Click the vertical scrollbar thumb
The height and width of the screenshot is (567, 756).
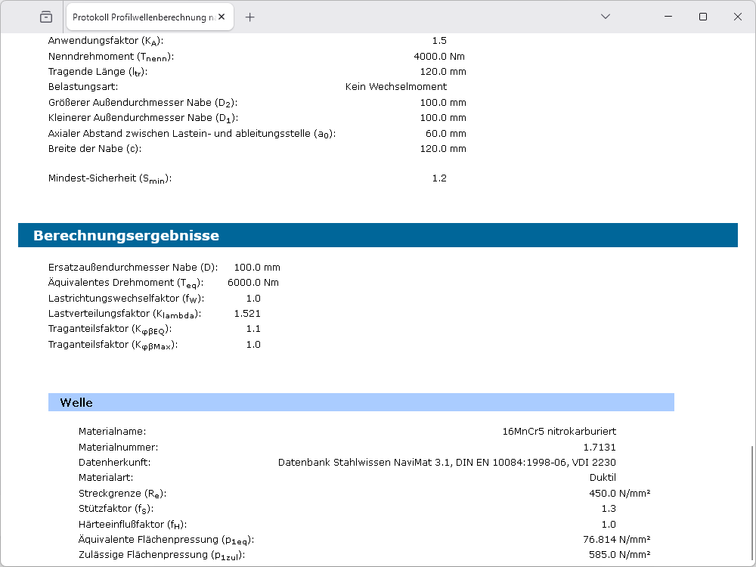[751, 503]
